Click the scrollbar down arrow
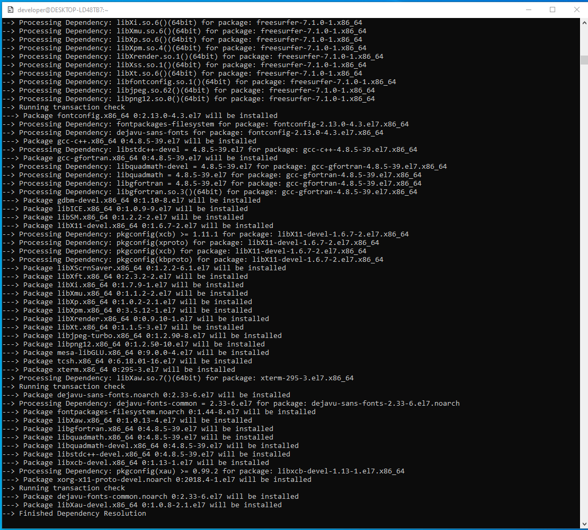 [x=583, y=524]
